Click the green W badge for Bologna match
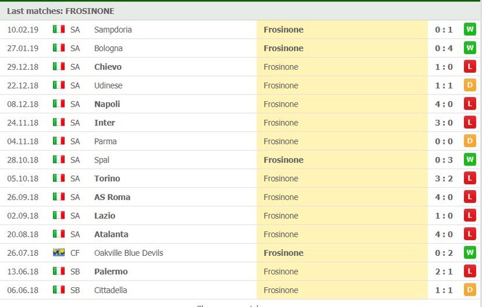482x307 pixels. pyautogui.click(x=470, y=48)
